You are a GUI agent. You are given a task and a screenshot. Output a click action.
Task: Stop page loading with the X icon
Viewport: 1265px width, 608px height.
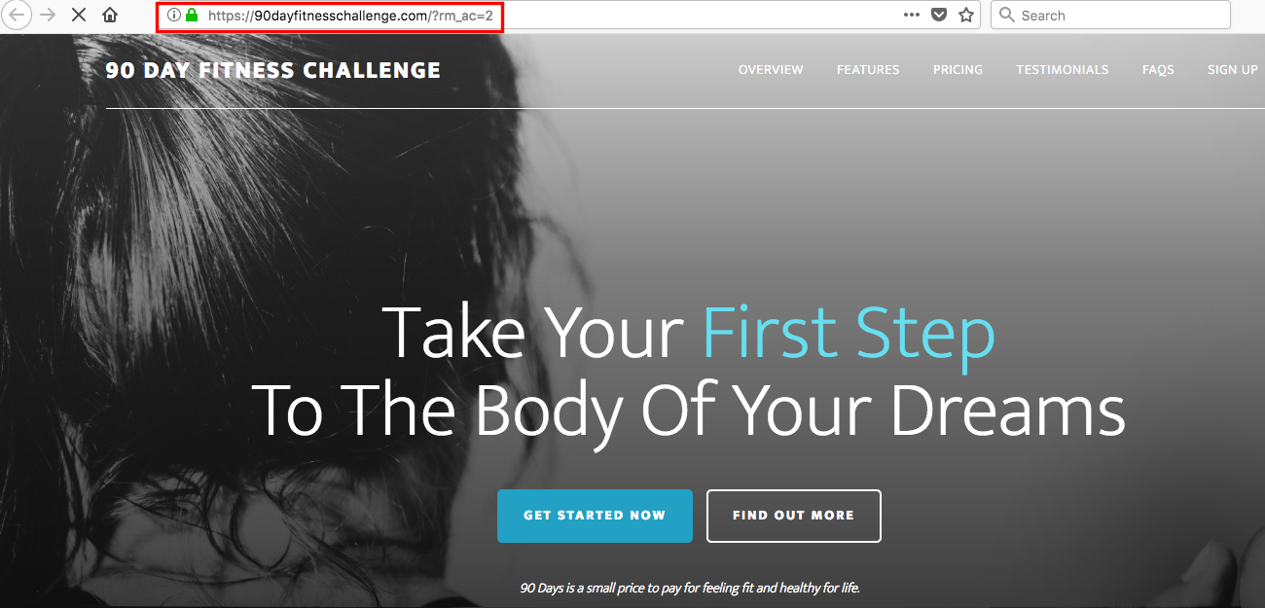tap(79, 16)
